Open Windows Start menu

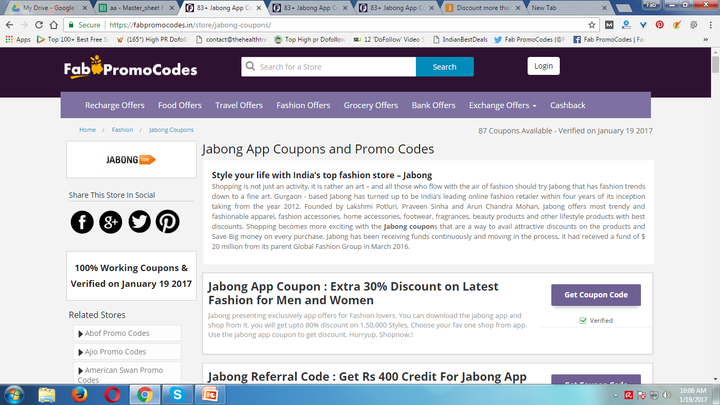(x=13, y=394)
